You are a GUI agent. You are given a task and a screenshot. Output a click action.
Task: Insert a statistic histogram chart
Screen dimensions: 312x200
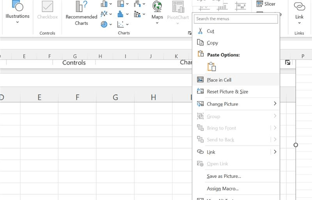click(121, 14)
